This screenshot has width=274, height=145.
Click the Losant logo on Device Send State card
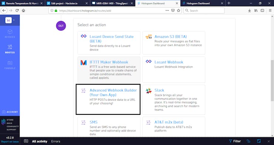click(84, 36)
